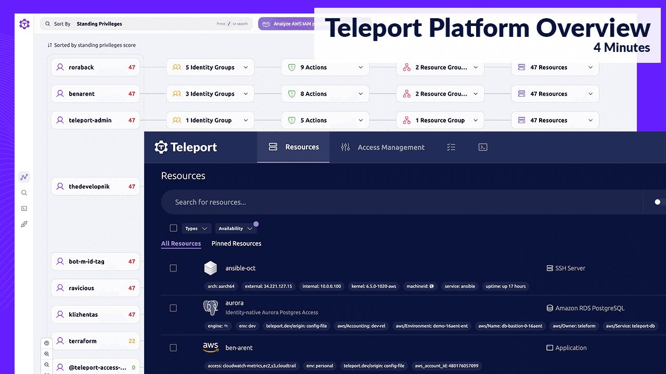
Task: Click the Teleport logo in the navigation bar
Action: [x=185, y=147]
